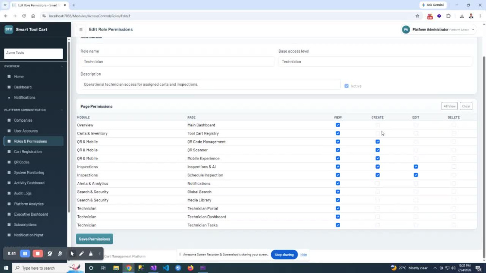Toggle the Active role checkbox

(346, 86)
